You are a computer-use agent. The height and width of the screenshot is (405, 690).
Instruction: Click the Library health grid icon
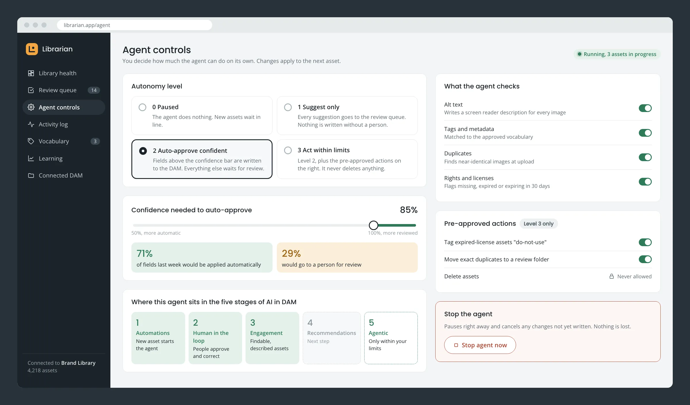tap(31, 73)
